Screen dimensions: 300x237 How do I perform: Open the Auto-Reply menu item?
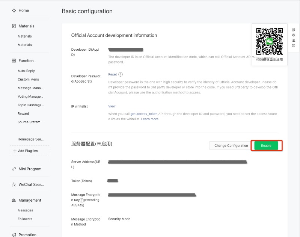tap(26, 71)
